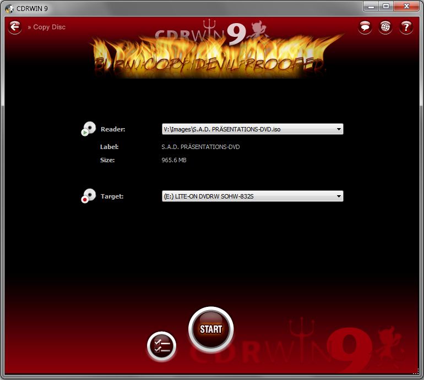
Task: Close the CDRWIN 9 window
Action: pyautogui.click(x=406, y=6)
